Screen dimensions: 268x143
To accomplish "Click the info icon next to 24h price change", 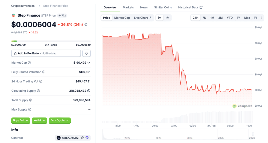I will (x=86, y=24).
